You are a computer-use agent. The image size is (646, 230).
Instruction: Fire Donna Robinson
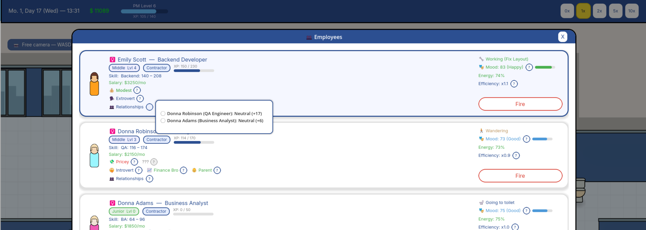pyautogui.click(x=520, y=176)
